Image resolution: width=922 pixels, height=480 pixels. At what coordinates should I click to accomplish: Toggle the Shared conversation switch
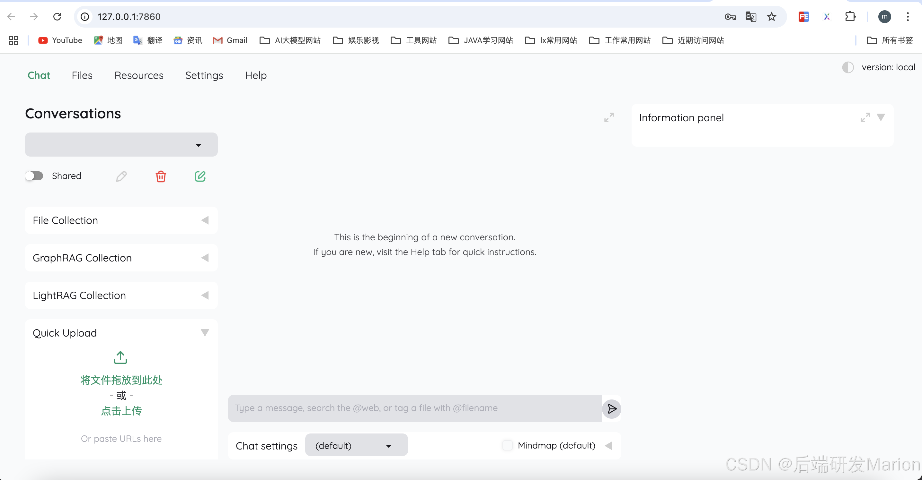coord(34,176)
